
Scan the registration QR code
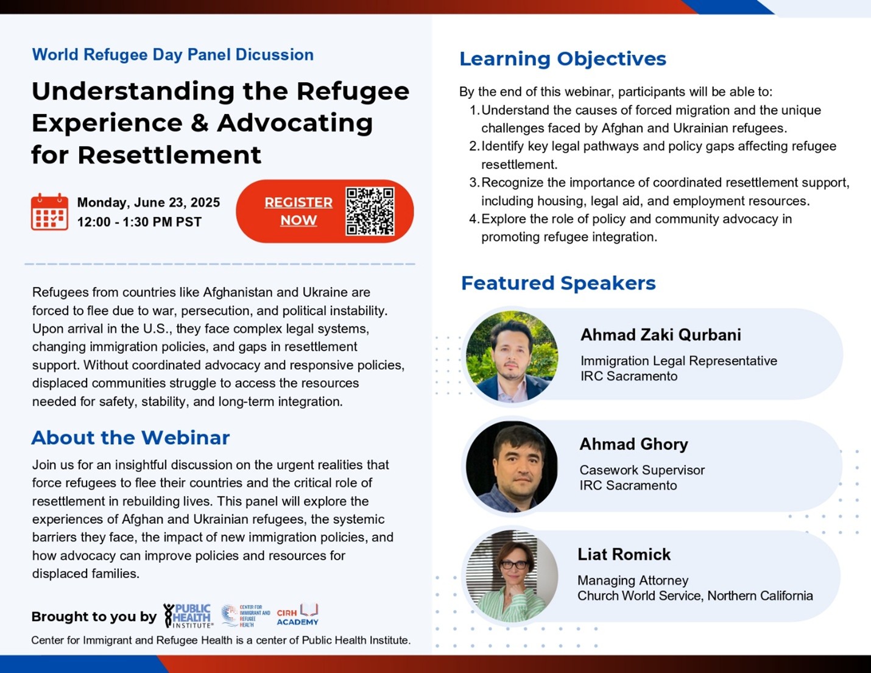point(370,210)
